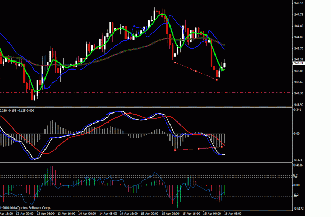
Task: Select the MACD trendline's right anchor point
Action: pyautogui.click(x=222, y=147)
